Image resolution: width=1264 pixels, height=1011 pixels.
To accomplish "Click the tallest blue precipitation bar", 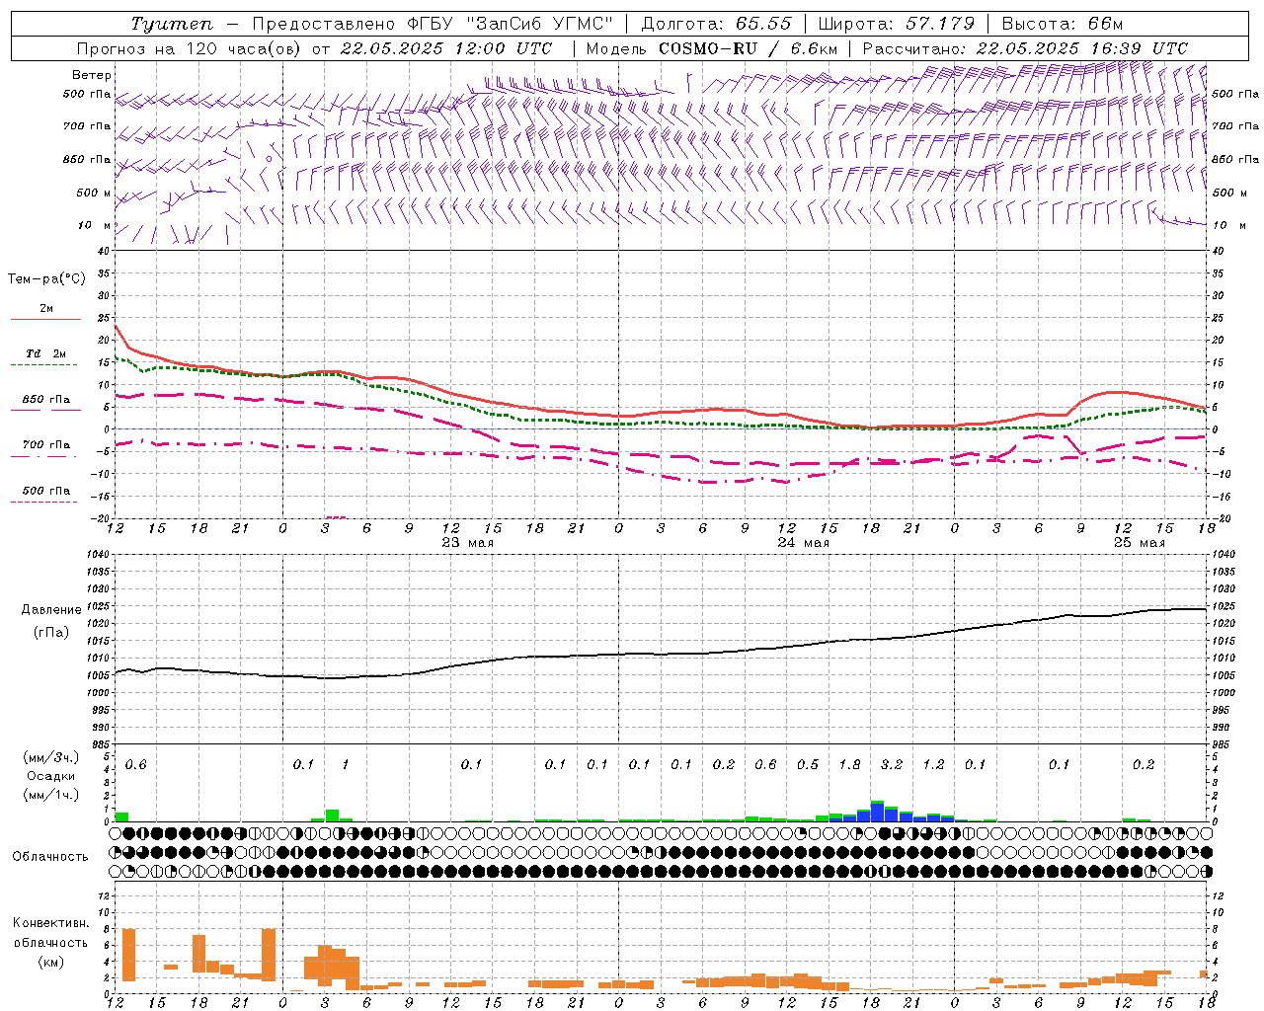I will point(877,812).
